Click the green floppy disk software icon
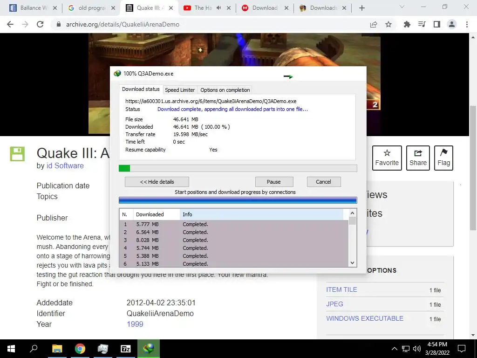Image resolution: width=477 pixels, height=358 pixels. [x=17, y=154]
